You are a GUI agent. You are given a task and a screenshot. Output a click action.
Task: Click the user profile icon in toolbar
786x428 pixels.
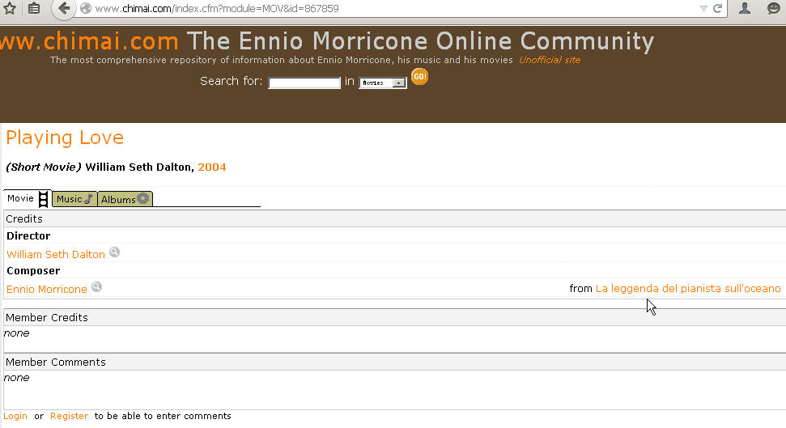[745, 8]
